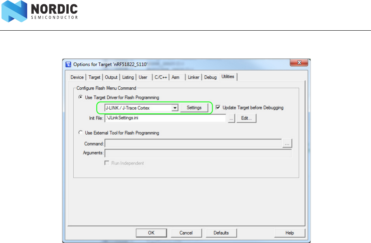Image resolution: width=371 pixels, height=243 pixels.
Task: Click the disabled Command field
Action: pos(193,143)
